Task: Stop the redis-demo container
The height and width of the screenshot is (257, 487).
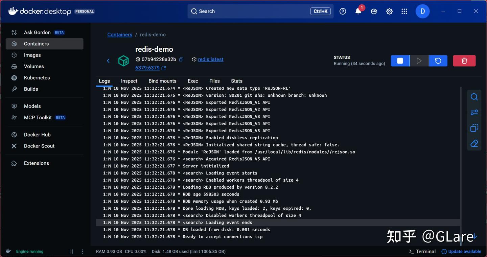Action: pyautogui.click(x=400, y=61)
